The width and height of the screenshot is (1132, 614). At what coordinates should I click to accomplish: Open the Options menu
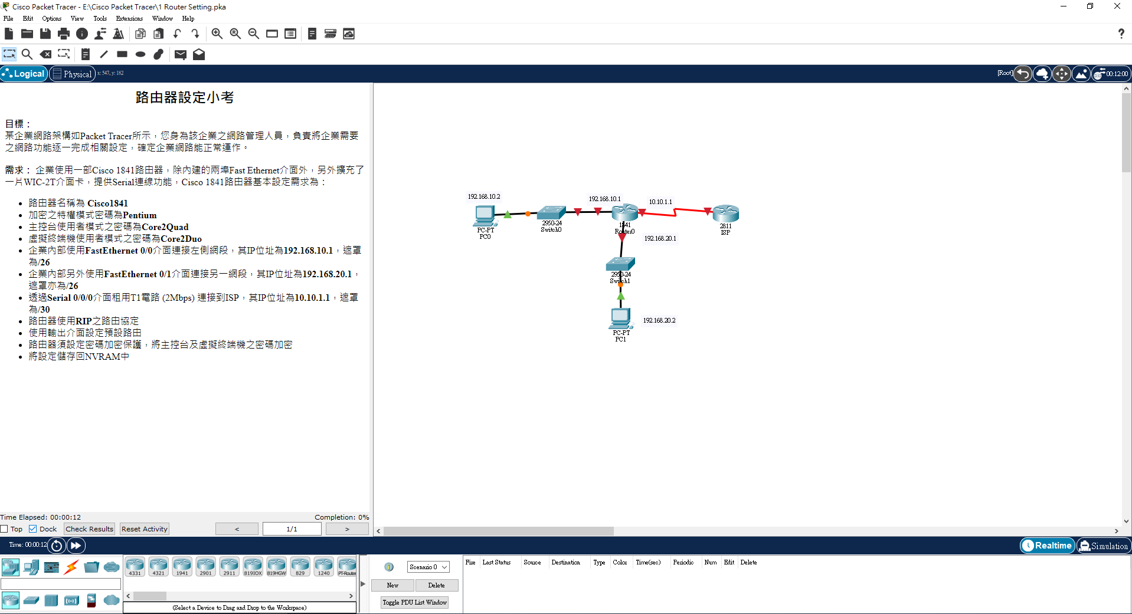(x=52, y=18)
